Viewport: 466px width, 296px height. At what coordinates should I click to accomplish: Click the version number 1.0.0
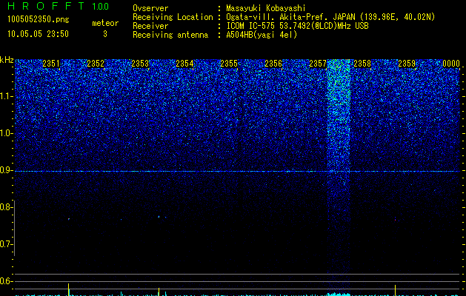click(x=101, y=7)
